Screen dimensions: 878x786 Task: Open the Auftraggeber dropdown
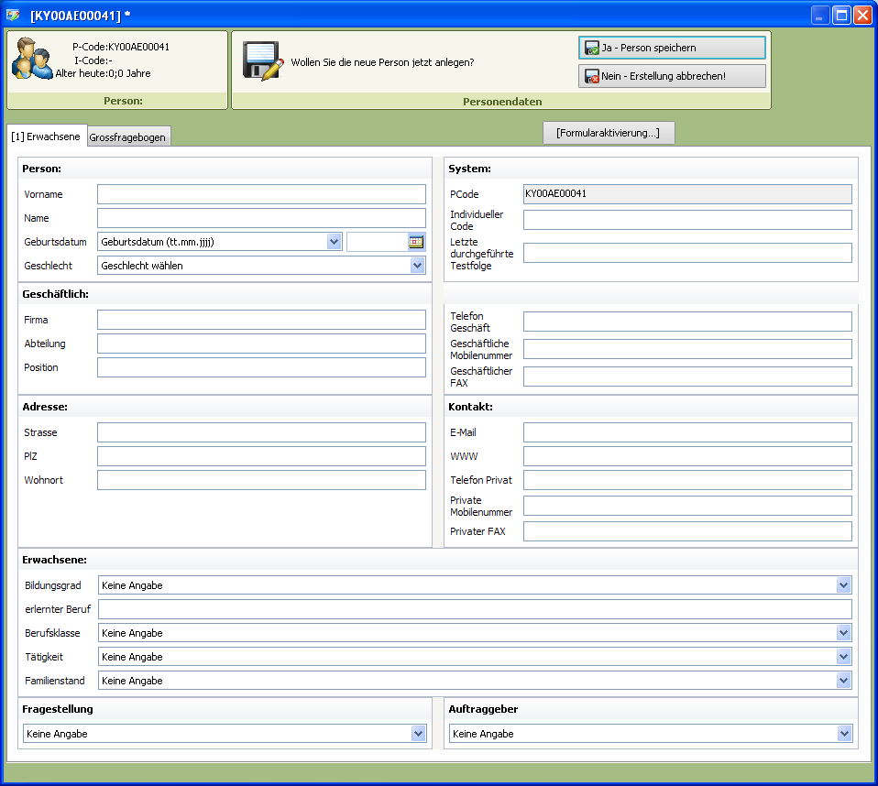843,734
